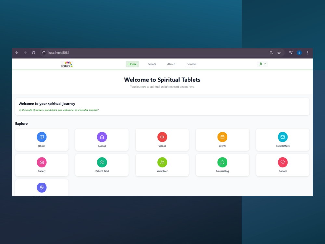The image size is (325, 244).
Task: Open the browser profile avatar
Action: pos(299,53)
